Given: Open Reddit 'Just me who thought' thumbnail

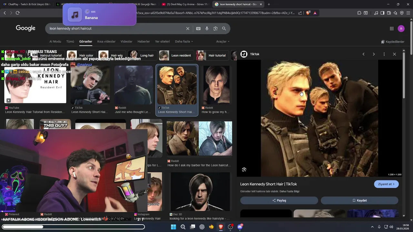Looking at the screenshot, I should coord(133,85).
